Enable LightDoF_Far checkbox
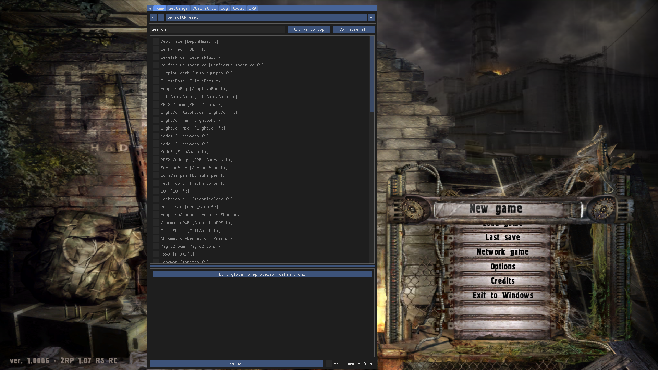 coord(156,120)
